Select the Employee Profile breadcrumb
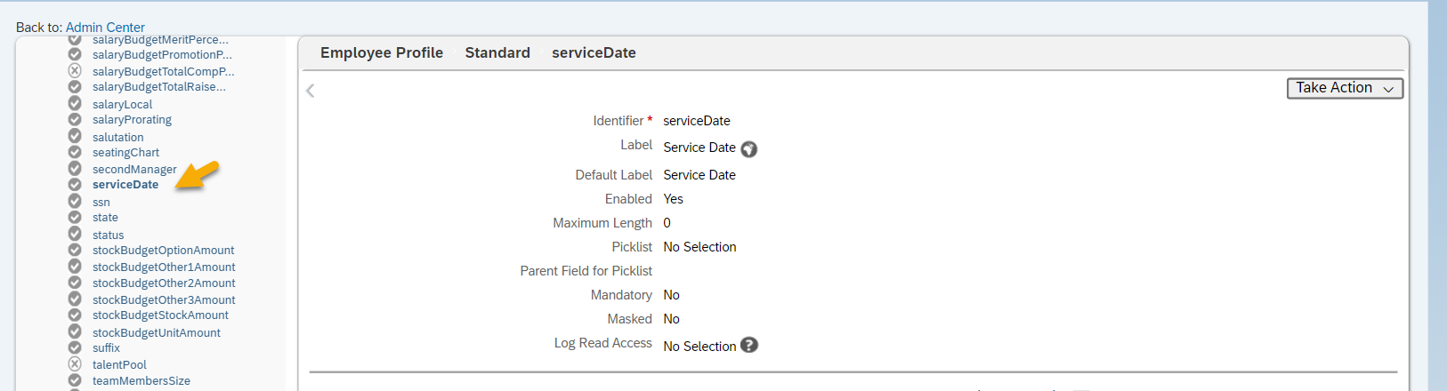The width and height of the screenshot is (1447, 391). coord(382,52)
